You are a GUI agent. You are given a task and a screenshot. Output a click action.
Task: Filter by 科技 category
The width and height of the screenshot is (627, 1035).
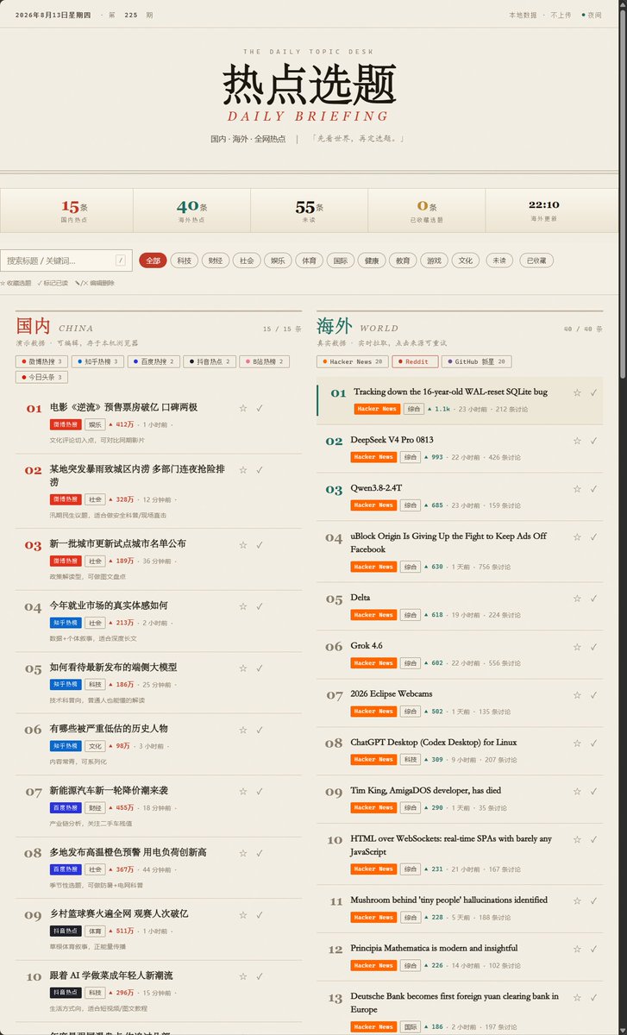[x=184, y=260]
